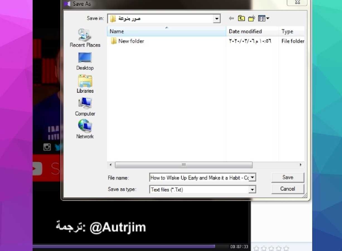The width and height of the screenshot is (342, 251).
Task: Select the New folder entry
Action: coord(128,41)
